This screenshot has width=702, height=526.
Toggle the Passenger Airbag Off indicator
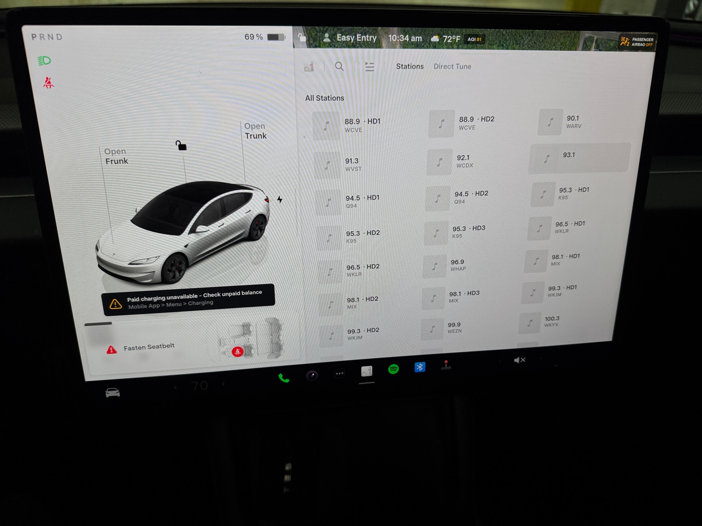coord(635,42)
